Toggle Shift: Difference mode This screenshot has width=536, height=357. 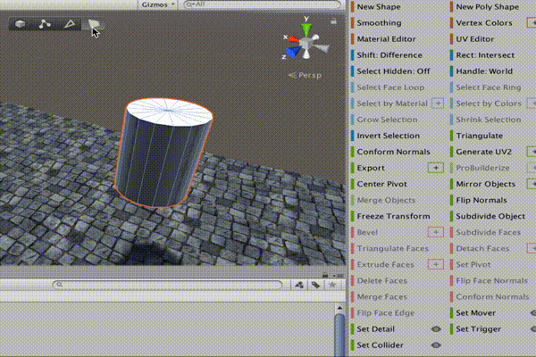point(389,55)
